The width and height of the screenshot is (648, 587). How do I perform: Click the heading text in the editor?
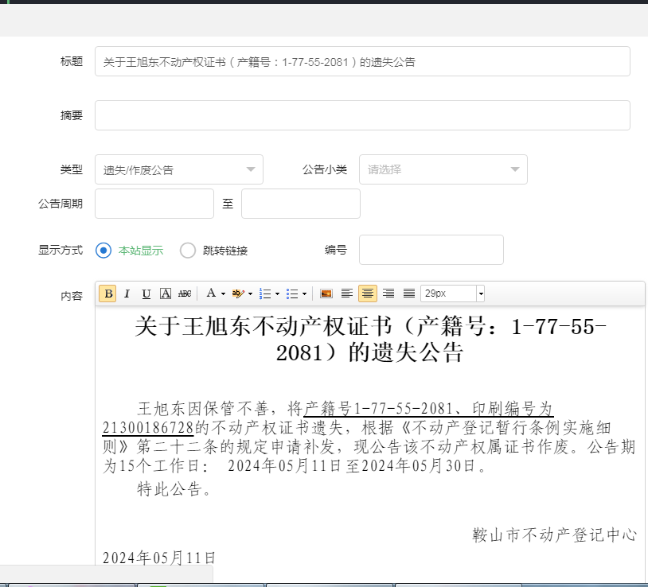coord(370,340)
